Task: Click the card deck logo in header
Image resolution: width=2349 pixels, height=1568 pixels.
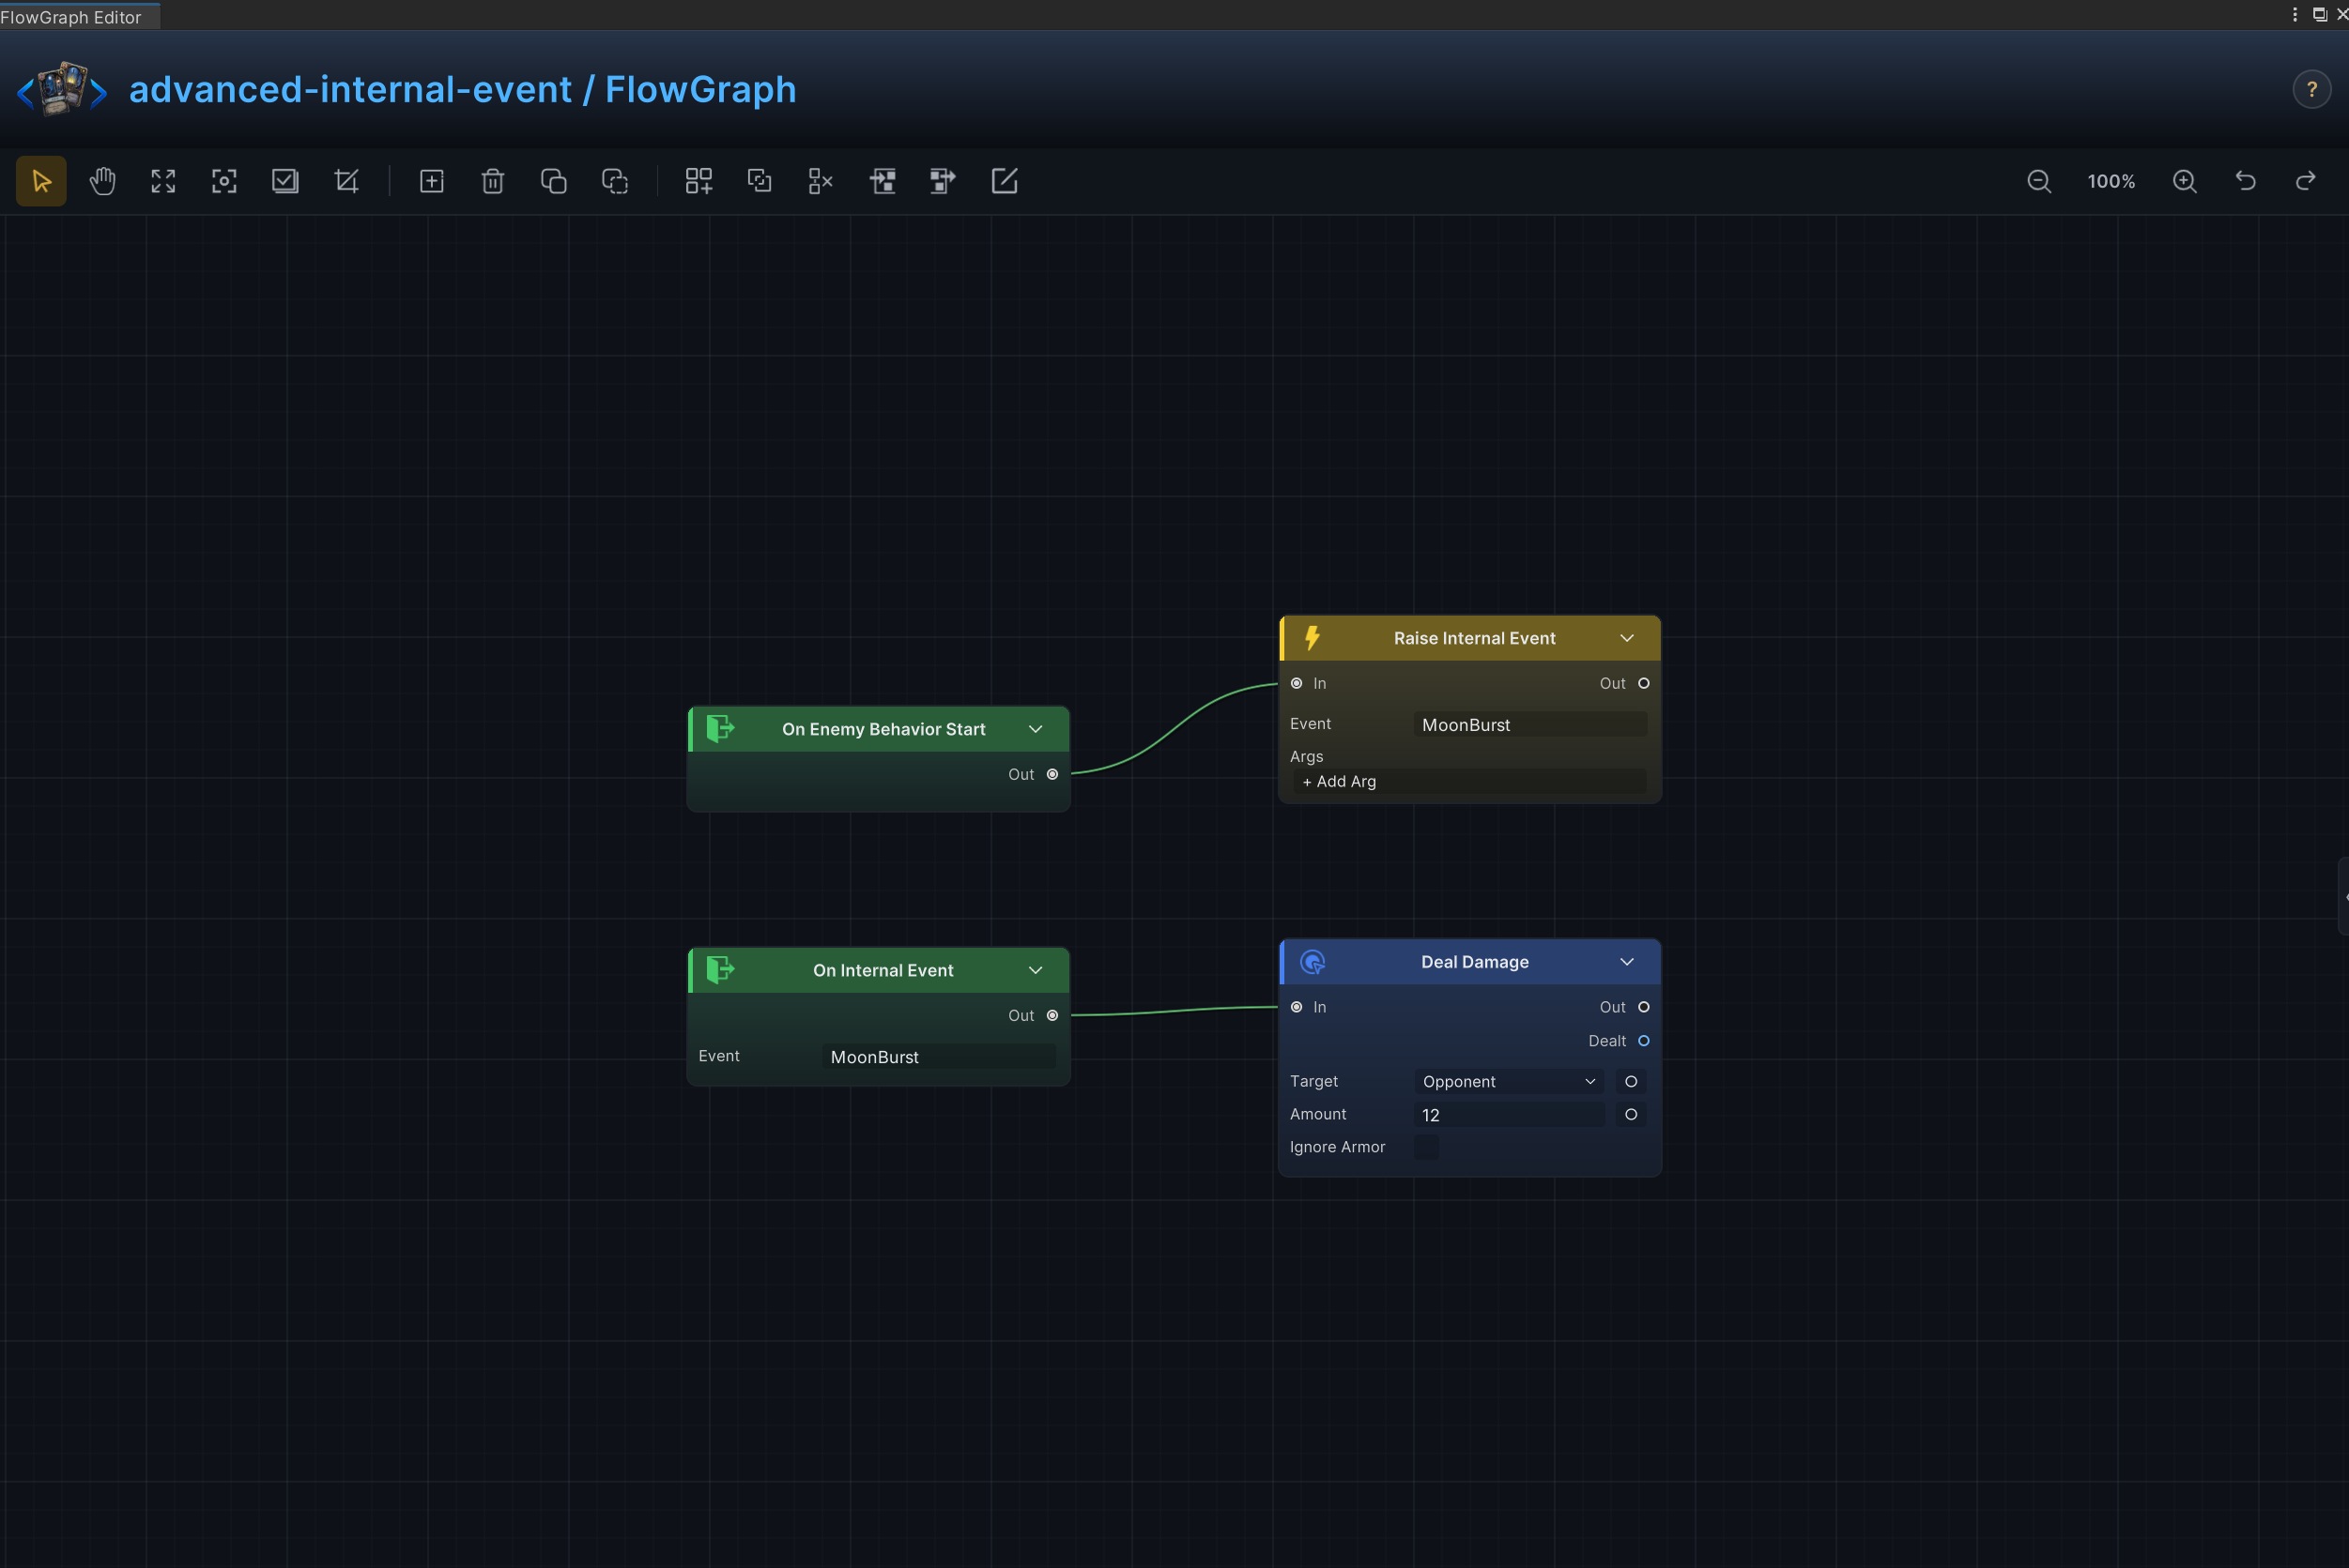Action: pos(62,89)
